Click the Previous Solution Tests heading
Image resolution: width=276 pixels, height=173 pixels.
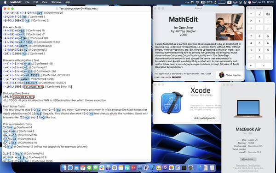tap(17, 124)
